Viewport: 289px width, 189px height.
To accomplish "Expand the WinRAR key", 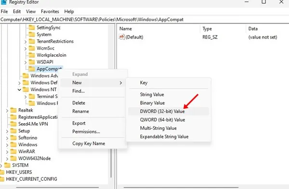I will 7,152.
